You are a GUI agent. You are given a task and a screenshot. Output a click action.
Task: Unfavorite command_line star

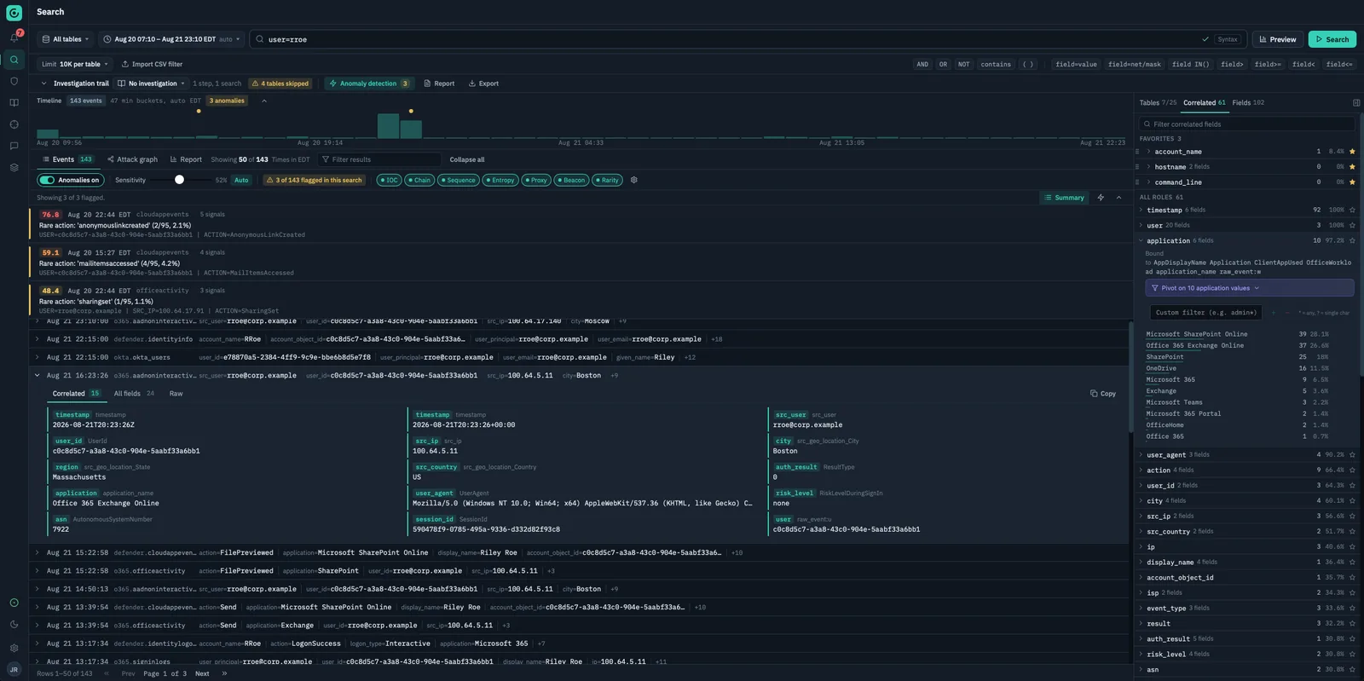[x=1352, y=182]
